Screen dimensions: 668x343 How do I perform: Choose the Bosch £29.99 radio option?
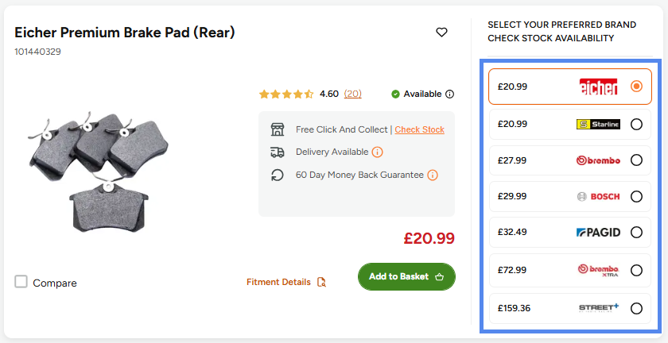tap(636, 197)
